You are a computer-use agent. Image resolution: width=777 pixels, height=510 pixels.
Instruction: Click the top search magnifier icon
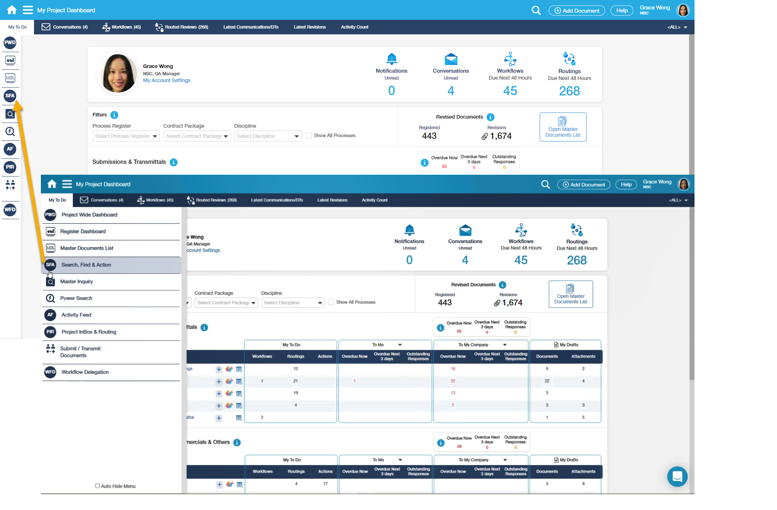coord(536,10)
